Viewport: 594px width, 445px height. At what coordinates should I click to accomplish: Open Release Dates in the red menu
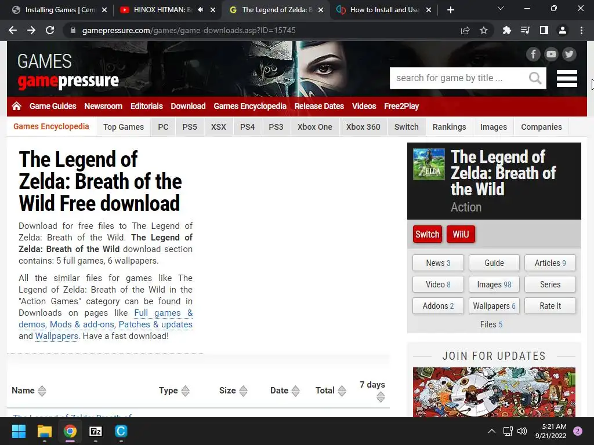coord(319,107)
